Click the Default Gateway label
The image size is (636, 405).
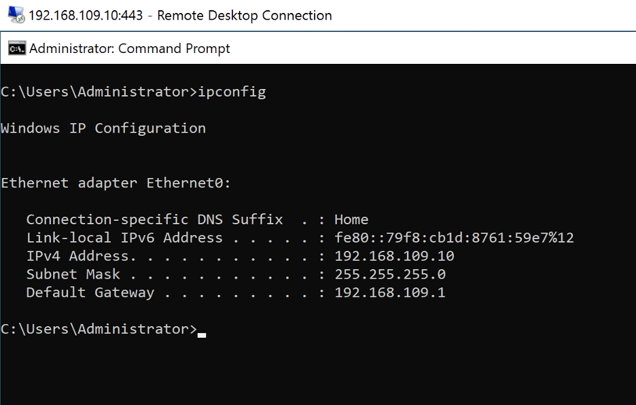coord(90,293)
